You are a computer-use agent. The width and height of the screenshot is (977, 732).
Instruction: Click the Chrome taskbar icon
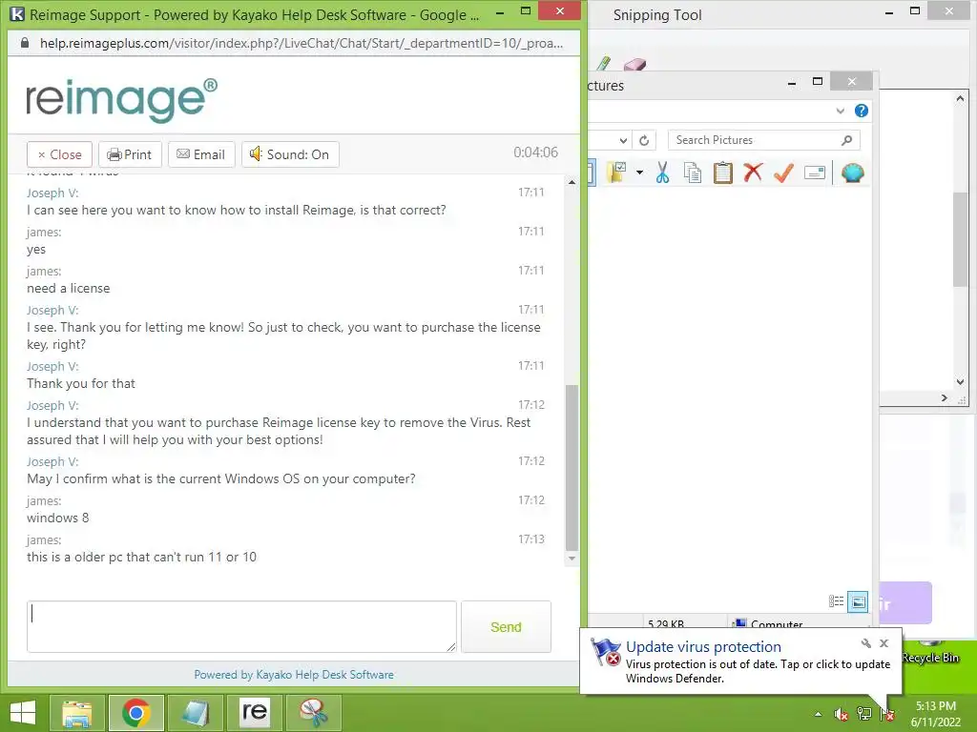click(x=135, y=713)
